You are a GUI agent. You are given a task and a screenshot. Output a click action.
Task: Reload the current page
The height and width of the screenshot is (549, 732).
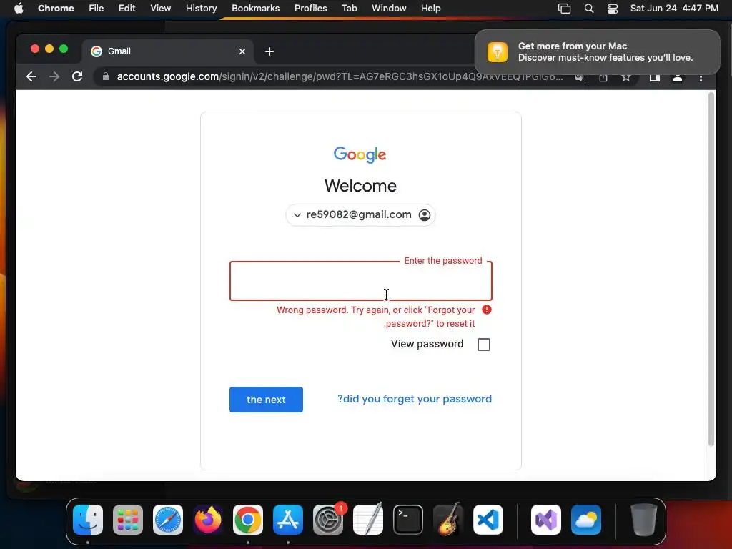(x=77, y=76)
